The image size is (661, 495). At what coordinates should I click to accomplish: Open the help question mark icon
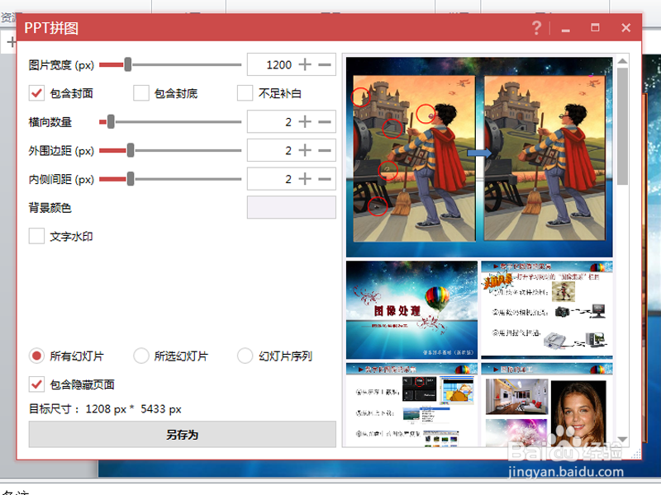point(536,28)
